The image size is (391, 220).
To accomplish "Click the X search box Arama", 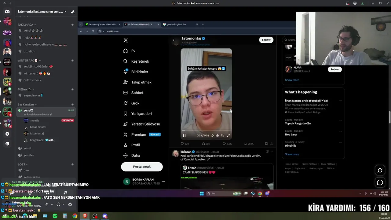I will pos(290,40).
